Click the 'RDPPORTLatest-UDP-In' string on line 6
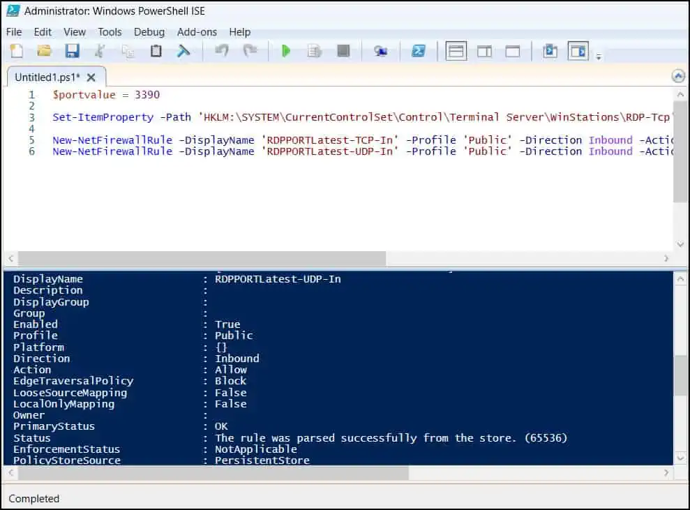Viewport: 690px width, 510px height. (329, 151)
